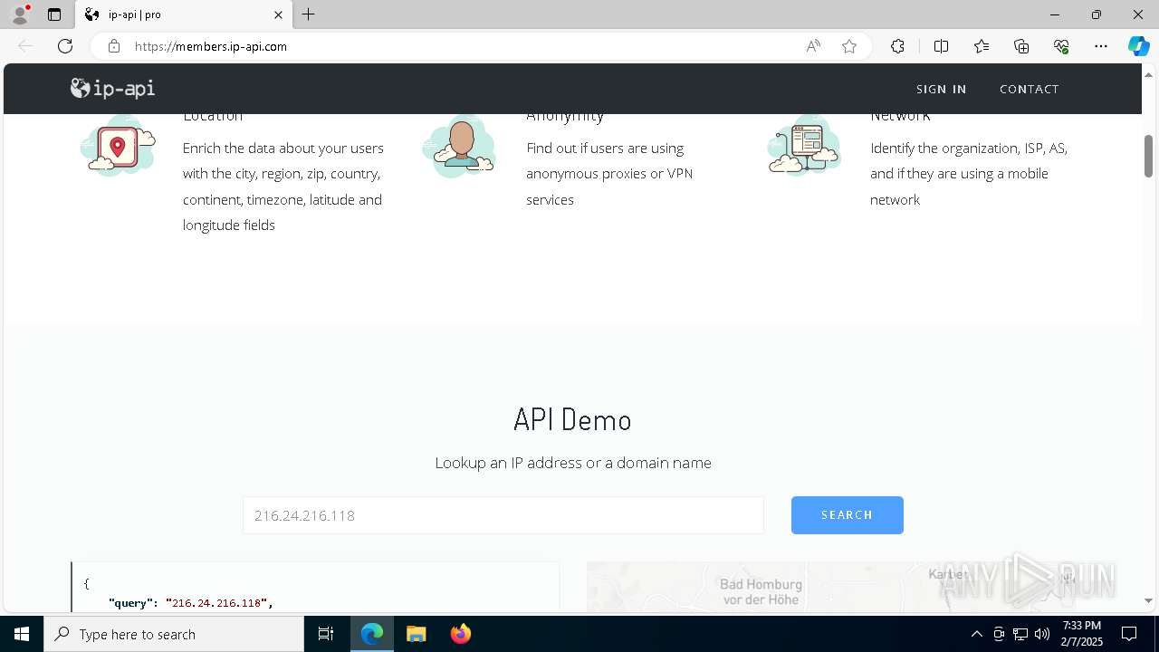
Task: Click the address bar URL
Action: [x=211, y=46]
